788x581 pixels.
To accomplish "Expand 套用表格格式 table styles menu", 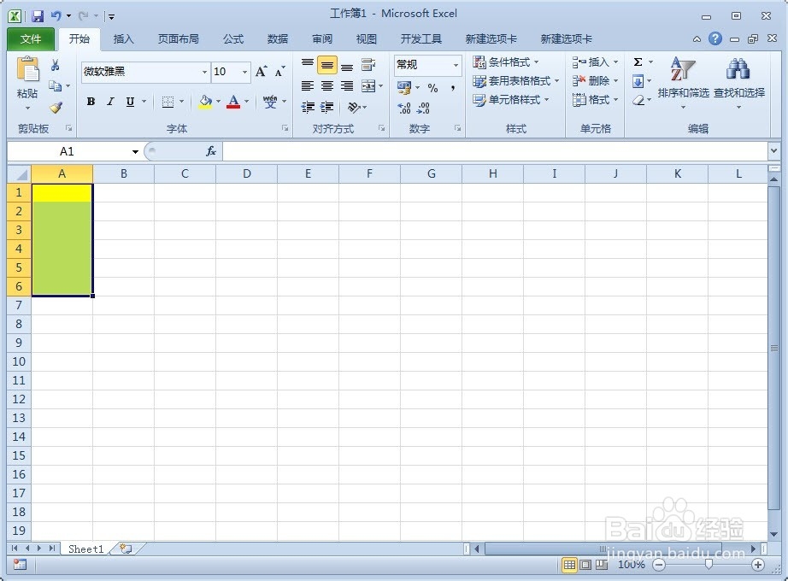I will click(x=515, y=81).
